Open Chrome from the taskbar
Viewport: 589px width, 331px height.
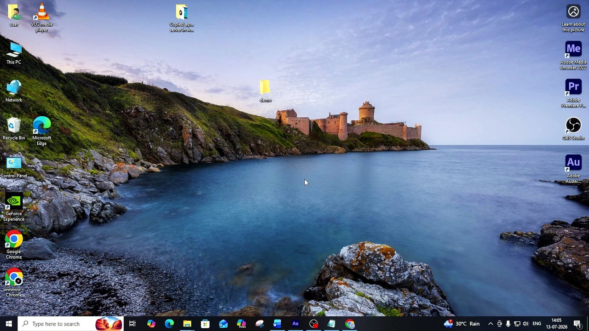[350, 324]
